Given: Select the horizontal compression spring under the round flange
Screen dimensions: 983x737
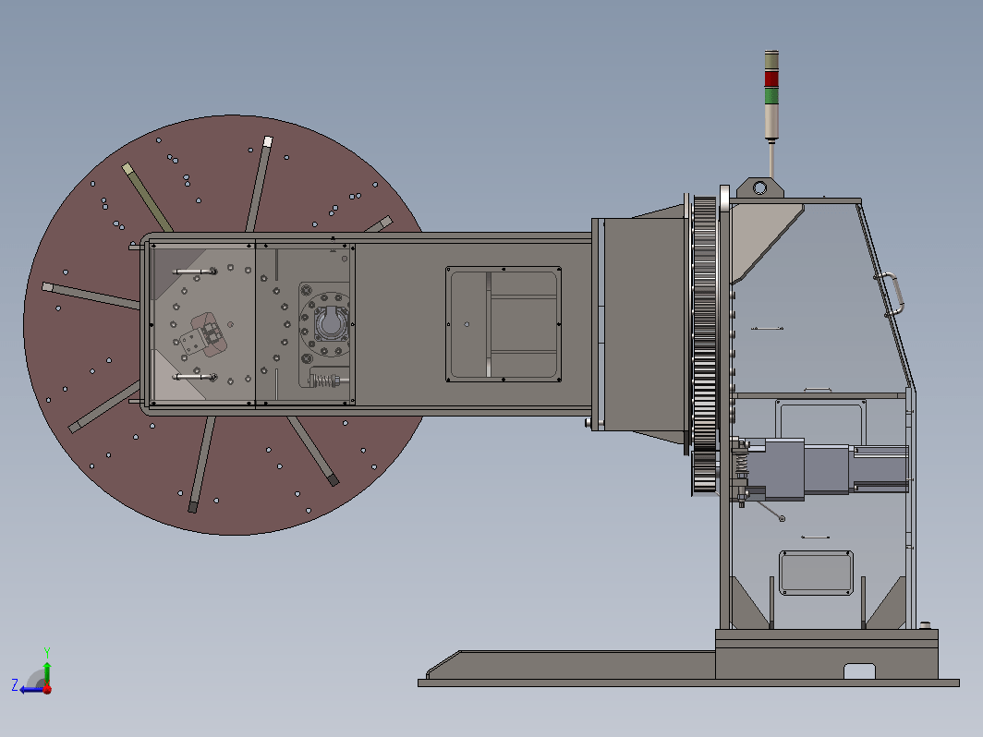Looking at the screenshot, I should [x=325, y=380].
